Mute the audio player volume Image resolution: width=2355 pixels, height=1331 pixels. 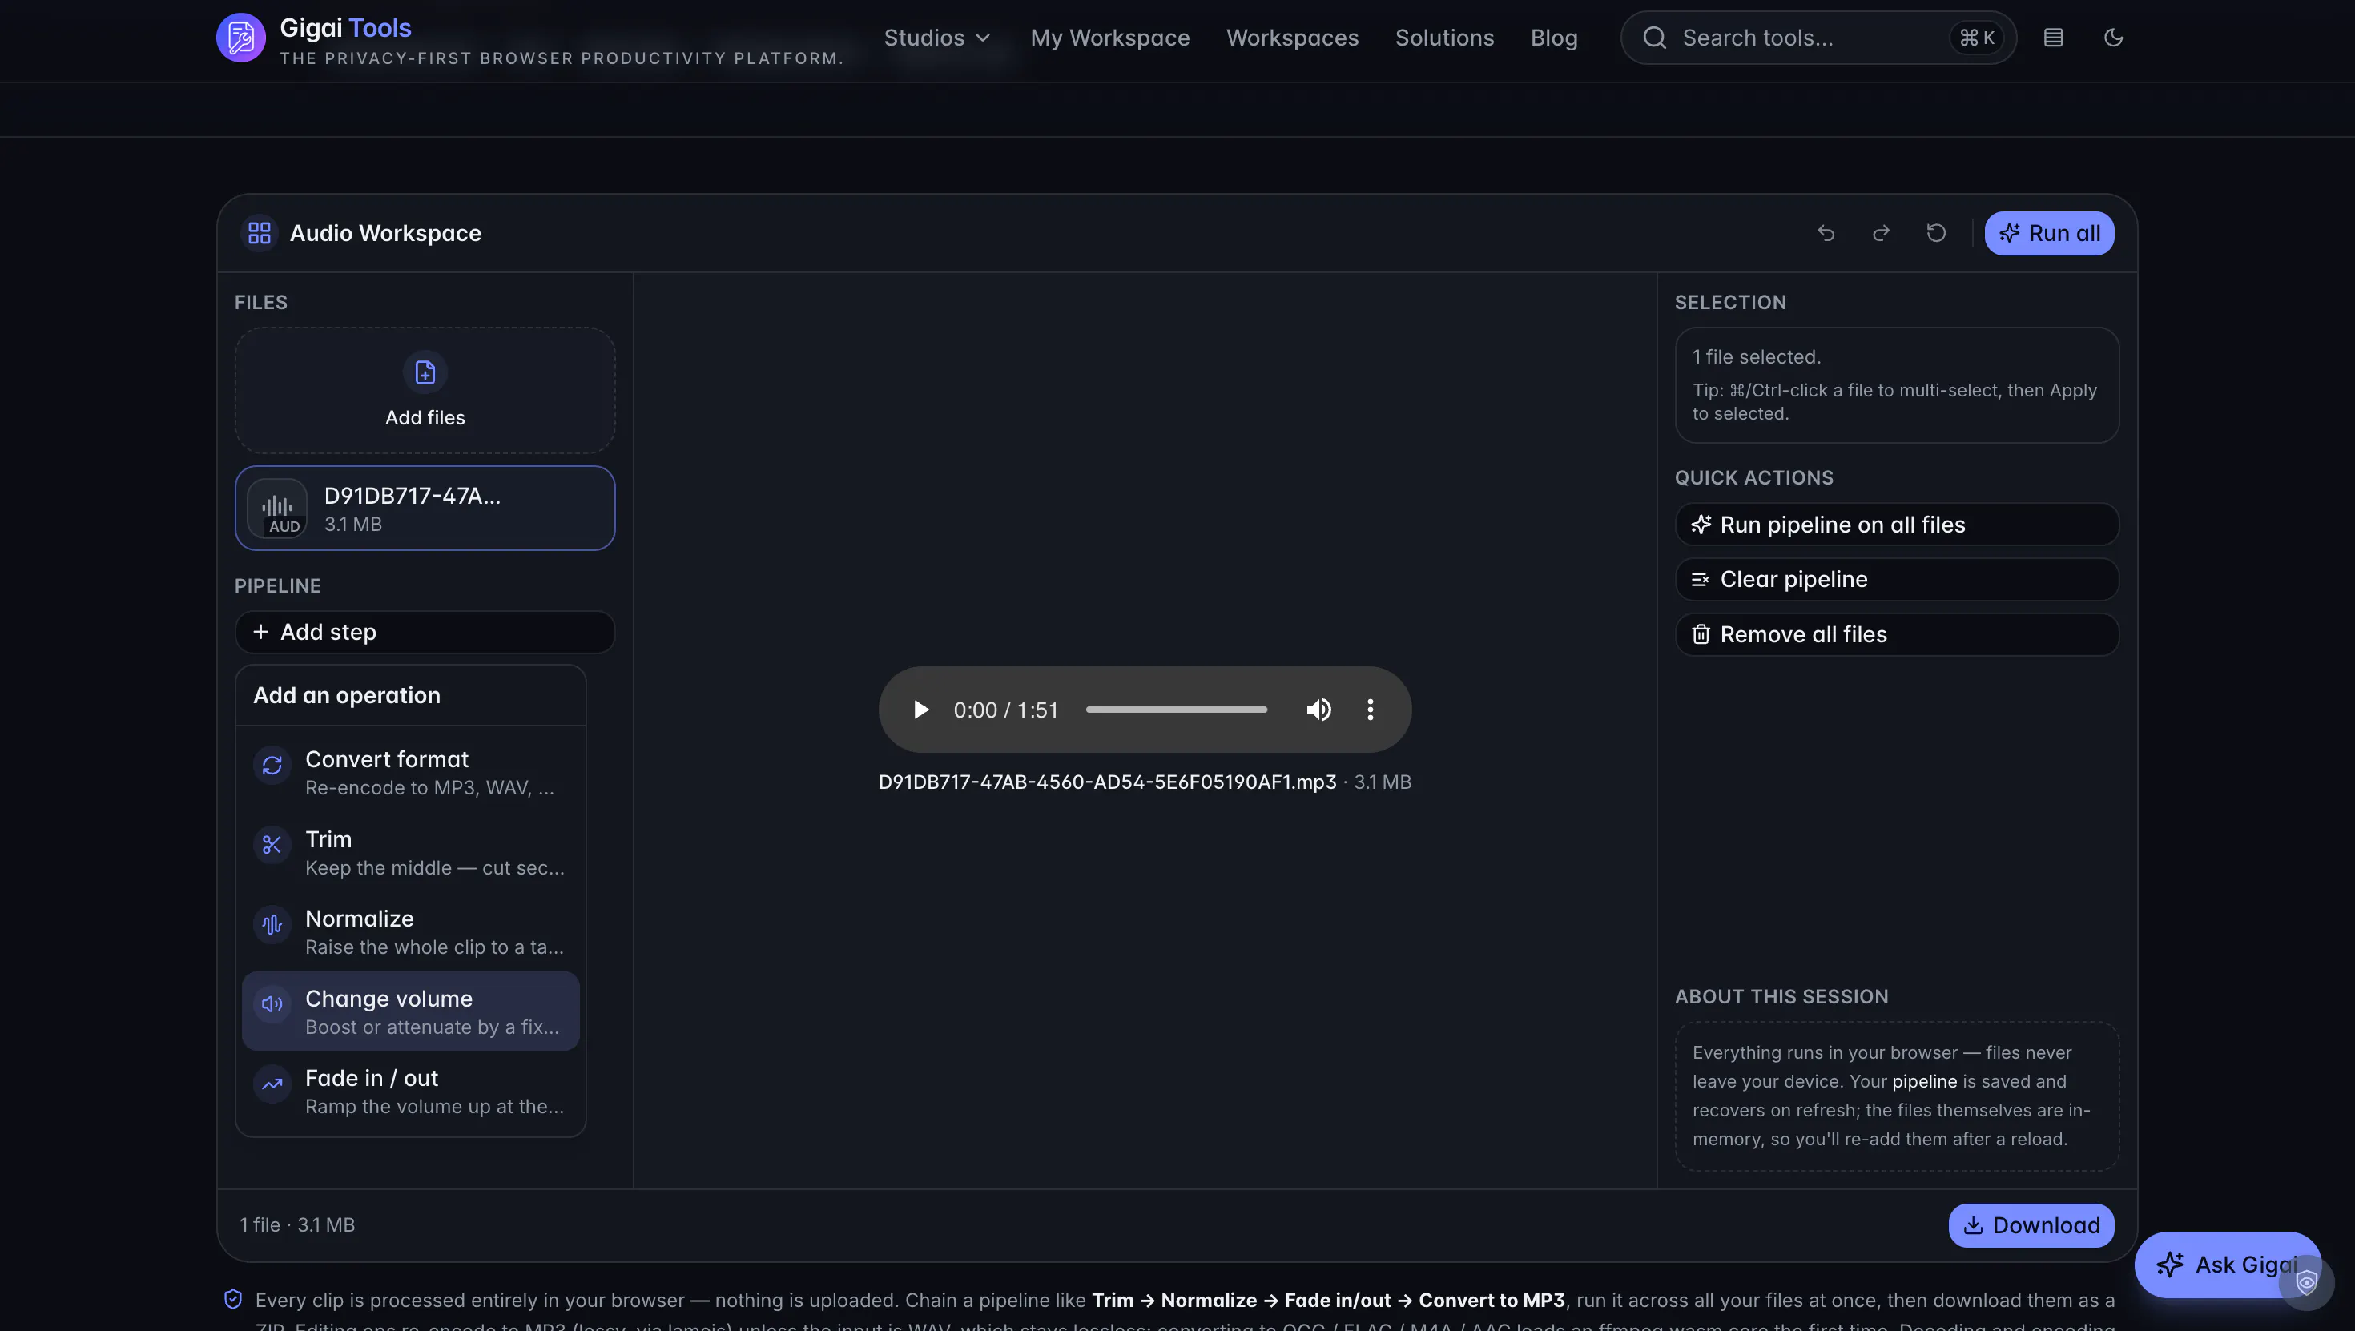click(x=1318, y=710)
